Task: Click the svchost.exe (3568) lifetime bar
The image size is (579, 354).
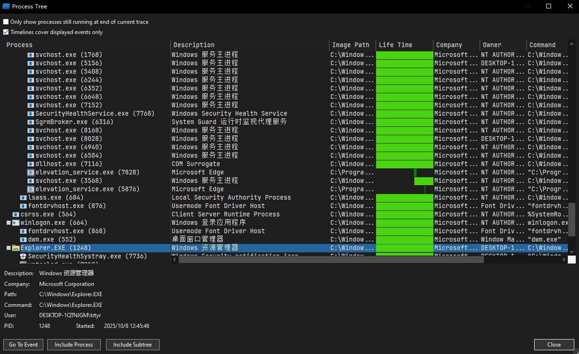Action: [424, 181]
